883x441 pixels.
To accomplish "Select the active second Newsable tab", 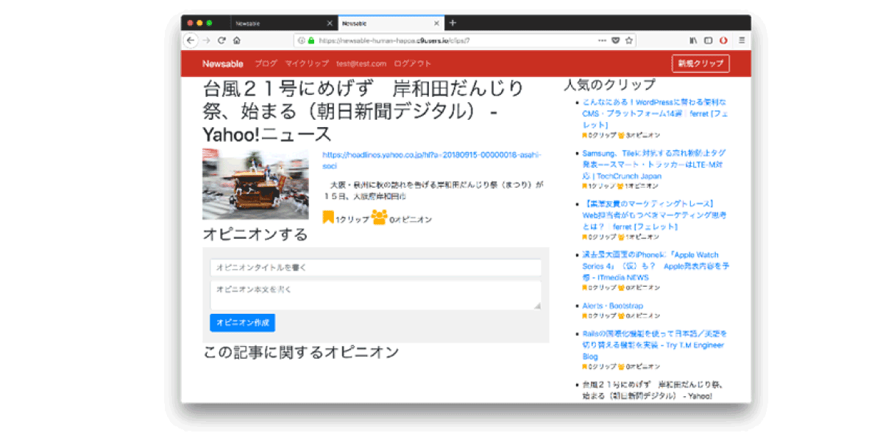I will click(391, 24).
